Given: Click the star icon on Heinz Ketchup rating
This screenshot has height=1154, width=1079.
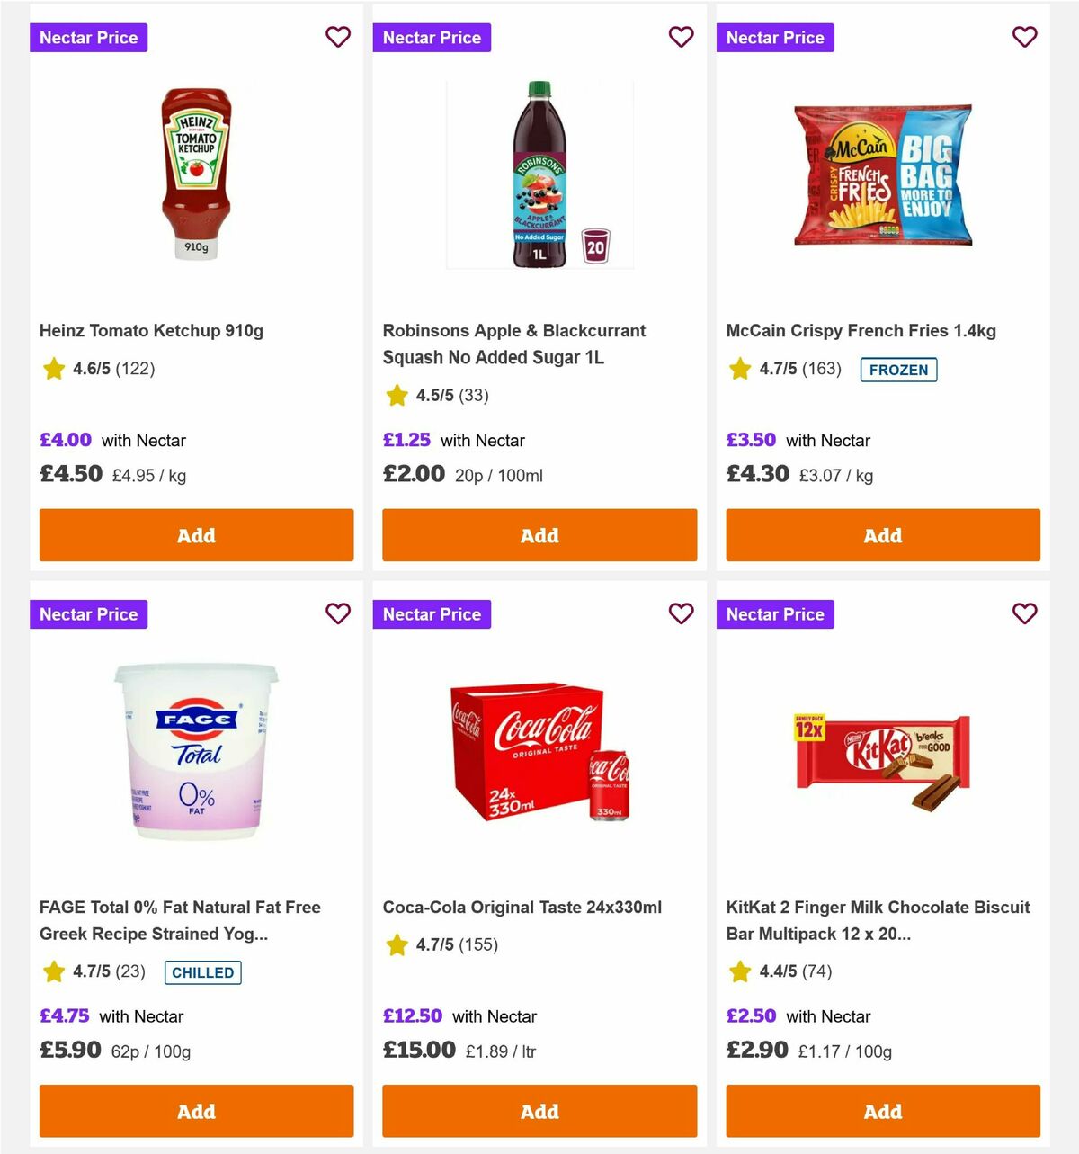Looking at the screenshot, I should [x=53, y=369].
